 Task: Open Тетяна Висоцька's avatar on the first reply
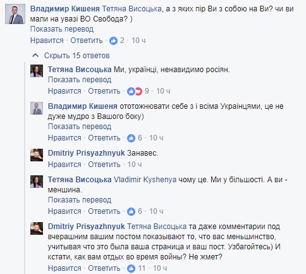click(37, 71)
